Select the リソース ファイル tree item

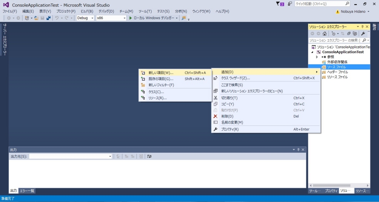pyautogui.click(x=338, y=77)
